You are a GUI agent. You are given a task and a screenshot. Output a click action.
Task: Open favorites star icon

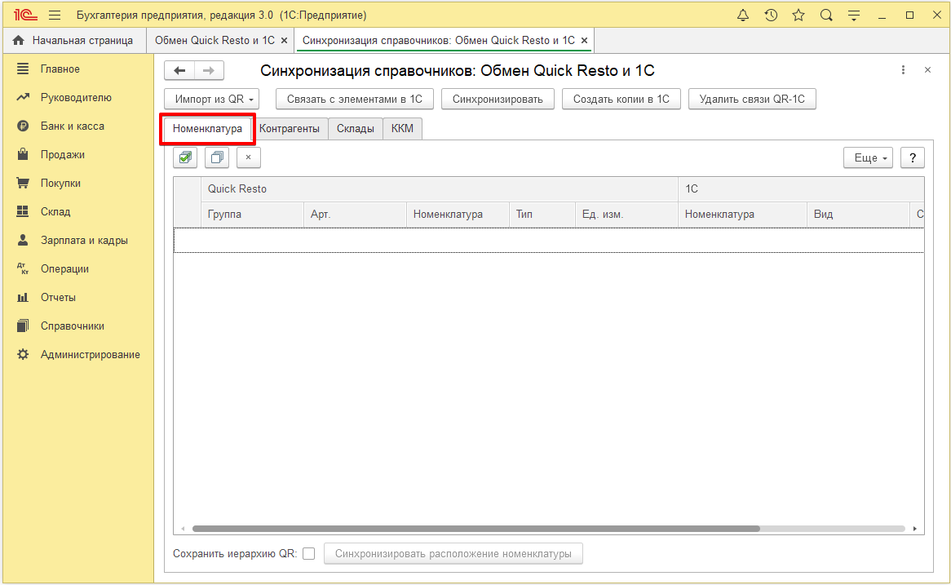coord(798,16)
